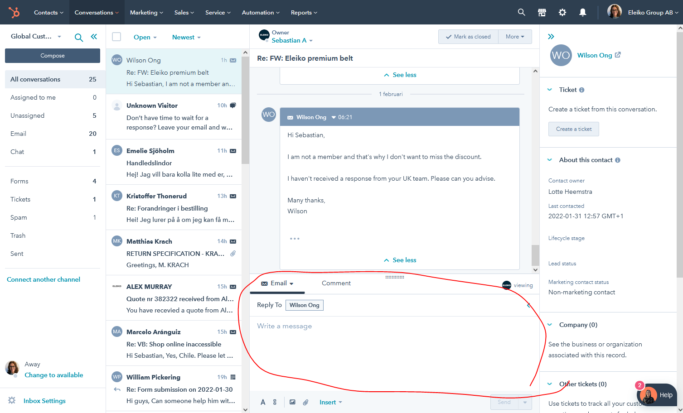Insert an image into the reply

click(293, 402)
